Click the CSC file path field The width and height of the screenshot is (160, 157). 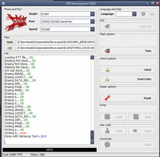point(56,48)
